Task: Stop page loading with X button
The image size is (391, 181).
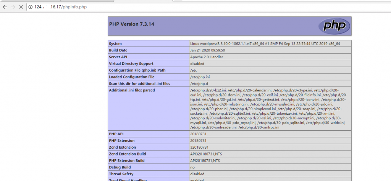Action: [21, 7]
